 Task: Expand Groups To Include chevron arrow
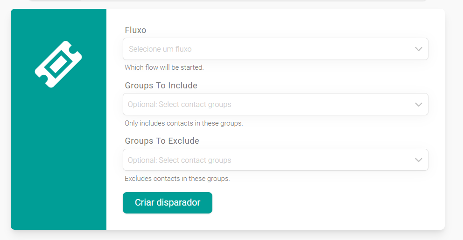(418, 105)
